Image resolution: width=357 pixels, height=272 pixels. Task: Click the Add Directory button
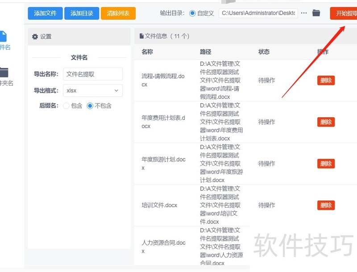82,13
